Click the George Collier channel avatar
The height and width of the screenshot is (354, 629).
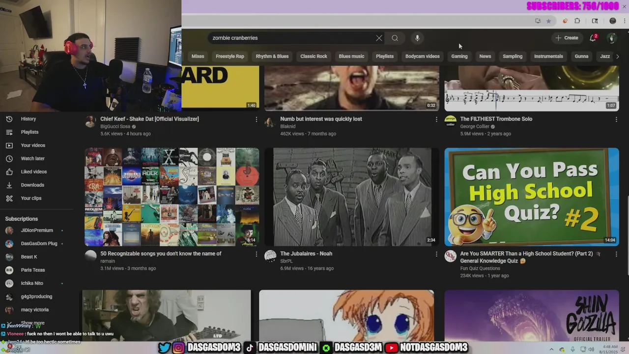pos(450,121)
